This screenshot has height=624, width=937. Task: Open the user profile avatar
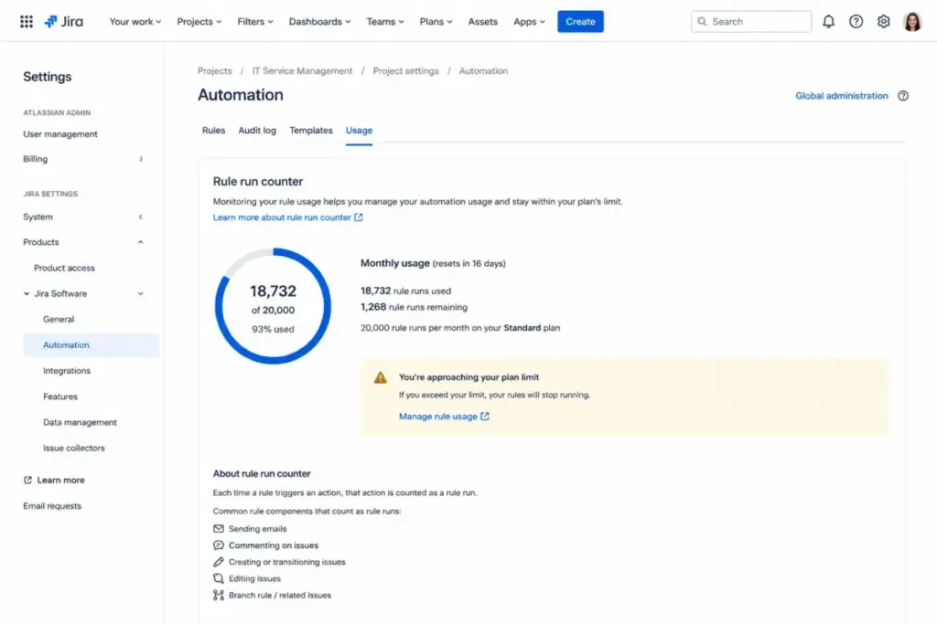click(912, 22)
